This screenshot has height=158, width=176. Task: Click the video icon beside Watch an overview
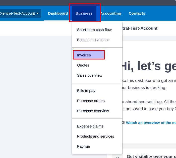[x=123, y=123]
